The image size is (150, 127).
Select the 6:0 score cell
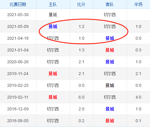coord(82,97)
